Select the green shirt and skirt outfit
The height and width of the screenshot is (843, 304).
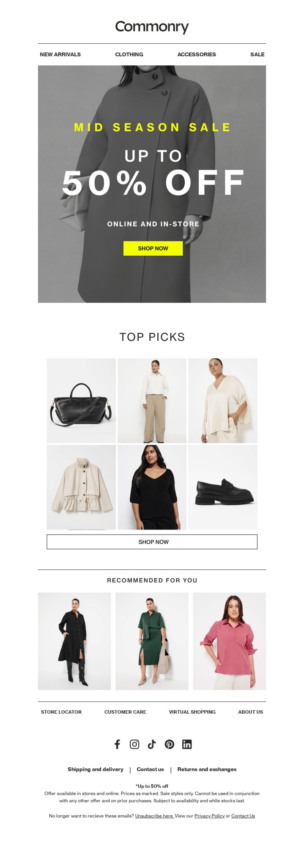coord(152,641)
